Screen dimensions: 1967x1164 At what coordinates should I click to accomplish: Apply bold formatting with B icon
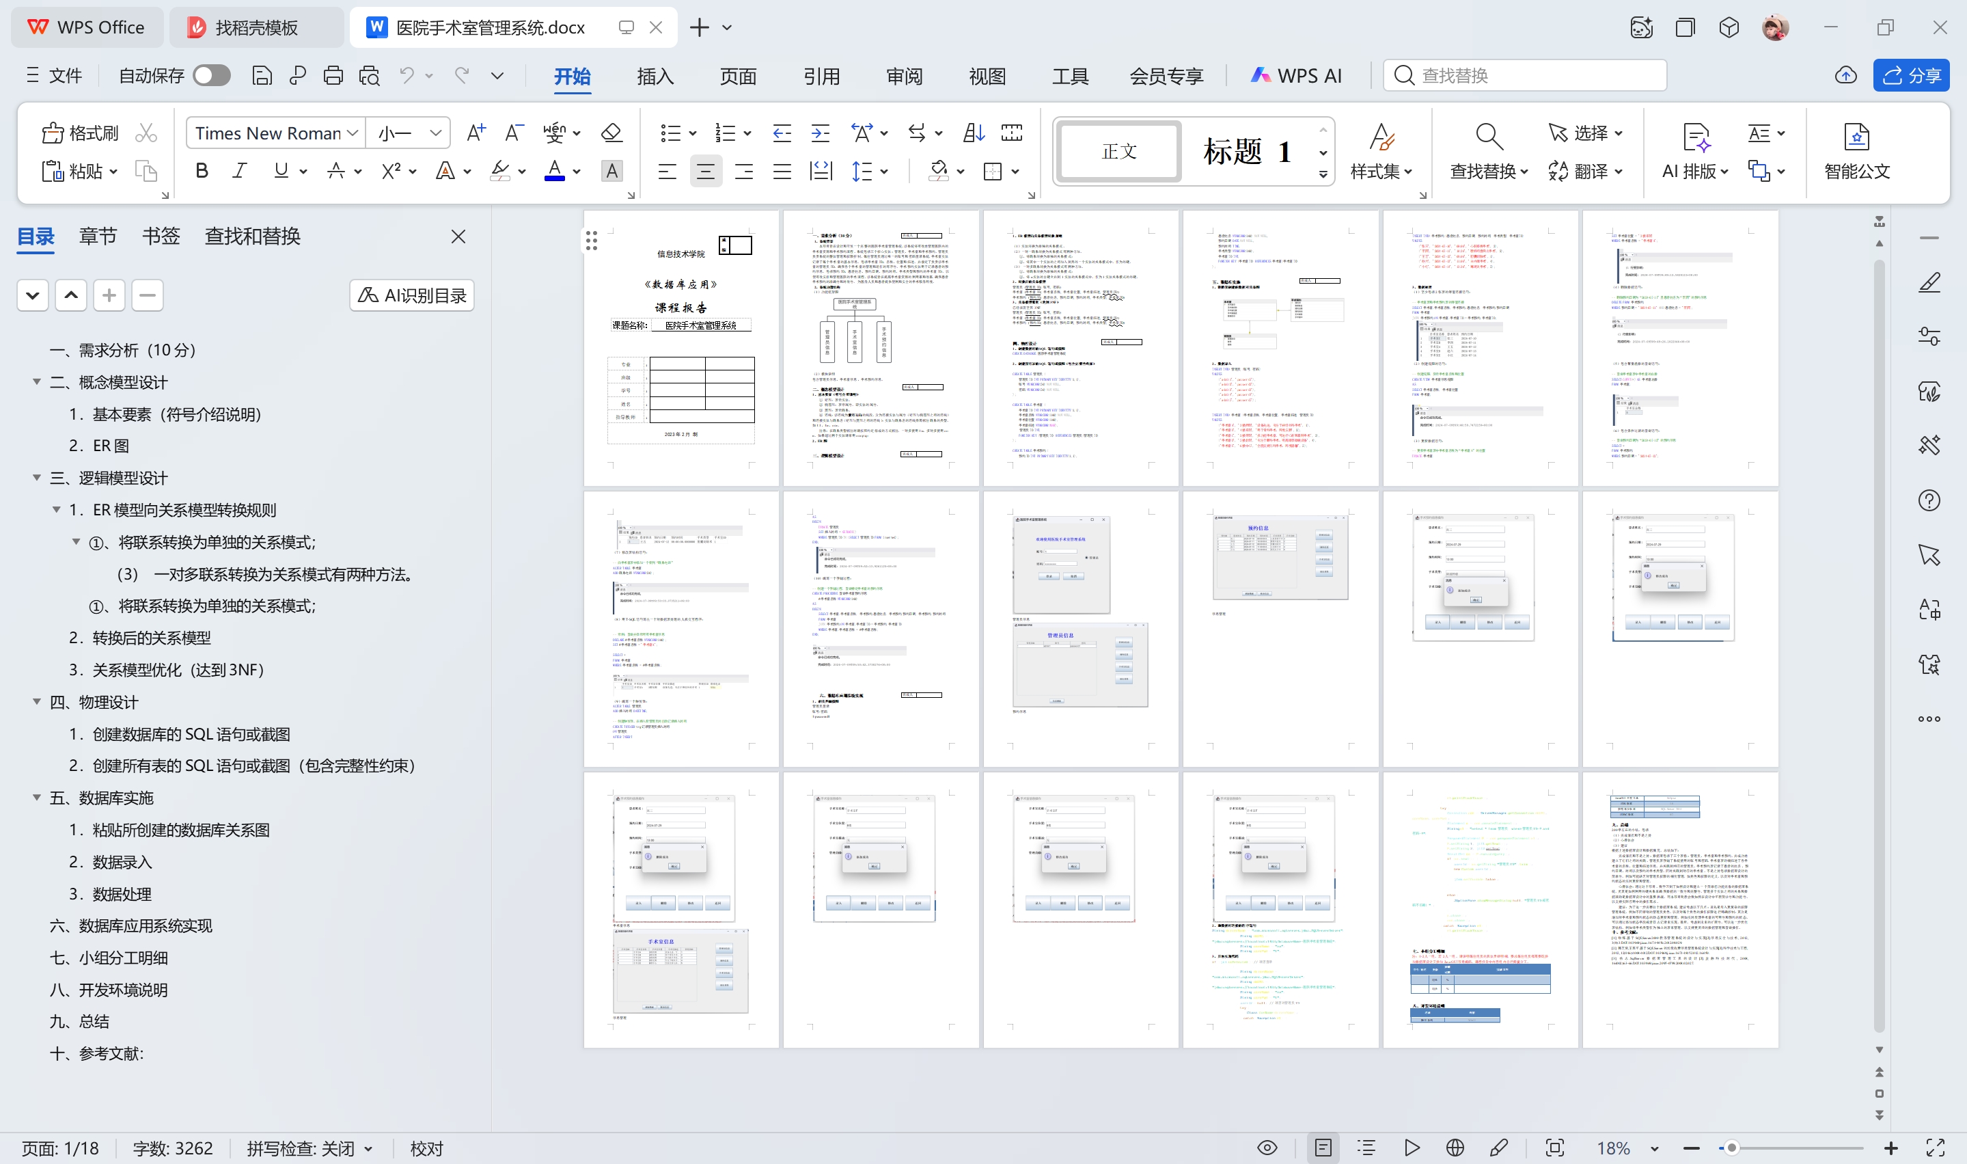coord(202,171)
